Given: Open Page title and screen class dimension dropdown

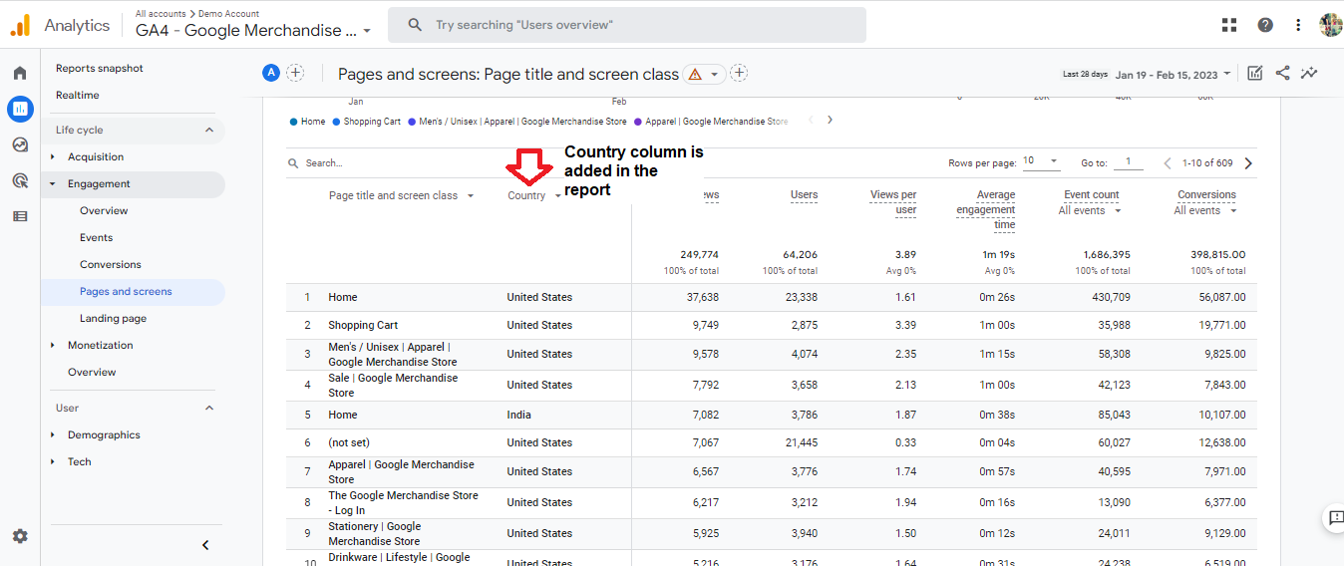Looking at the screenshot, I should click(401, 195).
